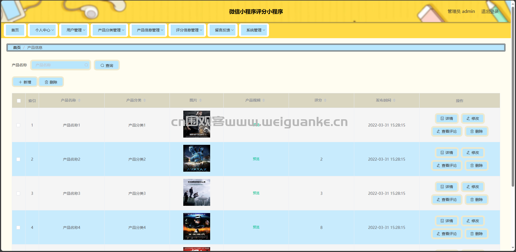516x252 pixels.
Task: Click 修改 for 产品名称3
Action: pyautogui.click(x=473, y=187)
